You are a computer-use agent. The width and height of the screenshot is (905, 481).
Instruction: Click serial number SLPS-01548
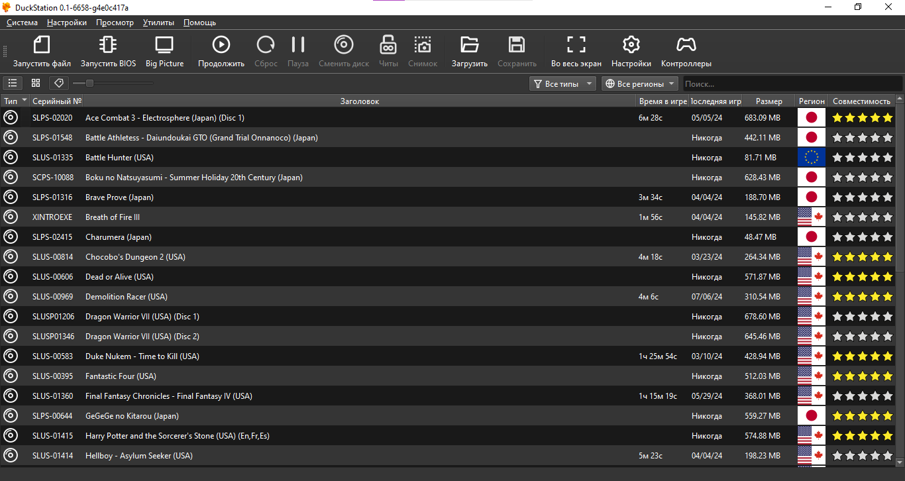click(x=52, y=138)
